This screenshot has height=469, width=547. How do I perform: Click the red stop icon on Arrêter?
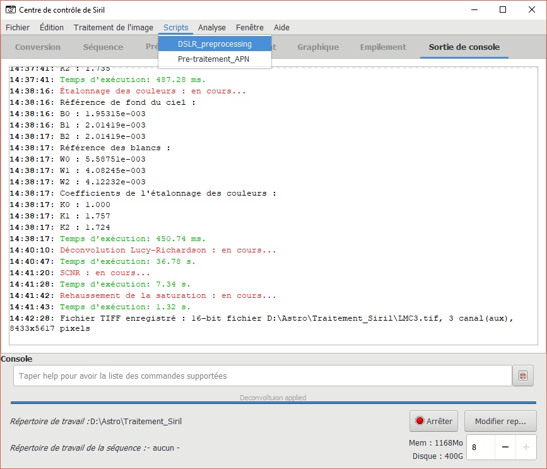[420, 421]
